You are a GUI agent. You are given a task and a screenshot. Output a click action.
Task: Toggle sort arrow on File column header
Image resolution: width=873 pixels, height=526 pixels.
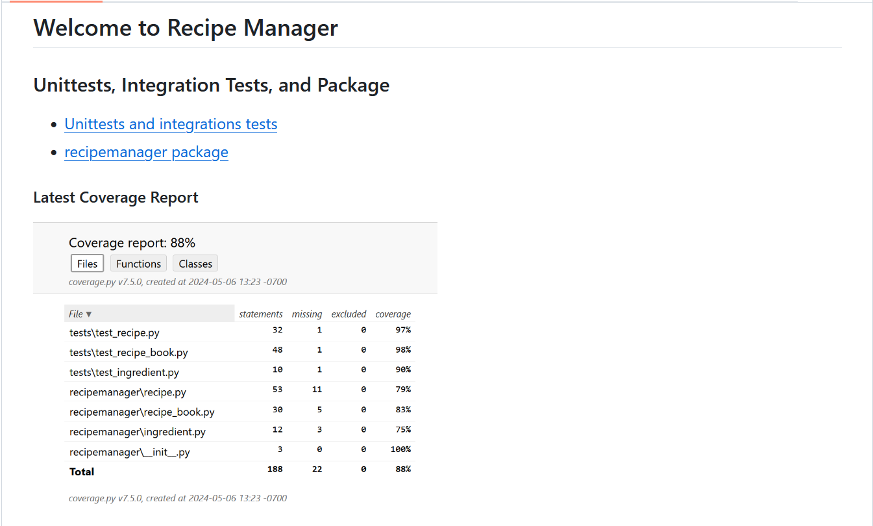coord(89,314)
